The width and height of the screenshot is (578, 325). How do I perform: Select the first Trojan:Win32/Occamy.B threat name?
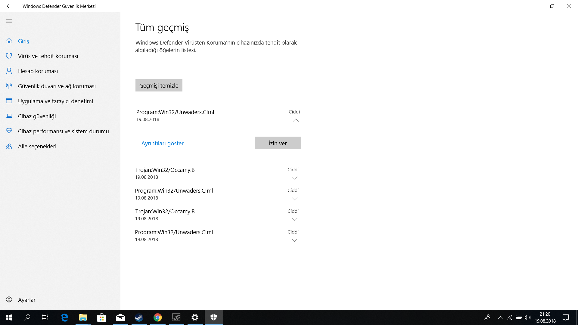point(165,170)
